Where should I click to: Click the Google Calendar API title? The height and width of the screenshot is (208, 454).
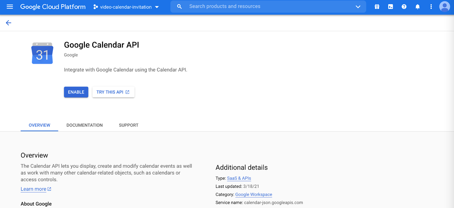coord(101,45)
